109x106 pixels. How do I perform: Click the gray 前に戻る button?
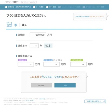click(x=41, y=85)
